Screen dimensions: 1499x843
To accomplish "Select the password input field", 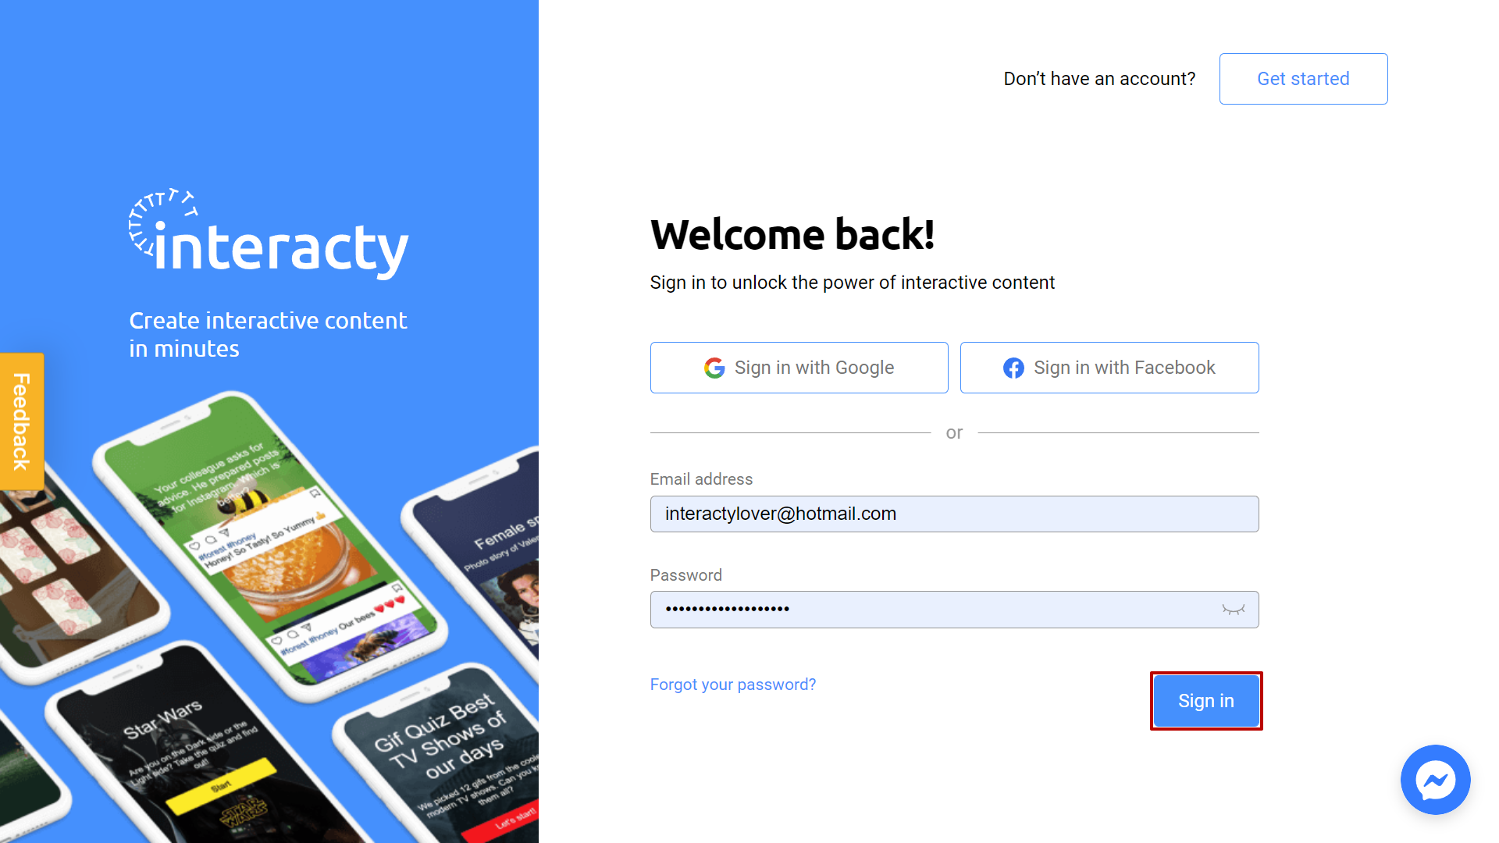I will coord(954,610).
